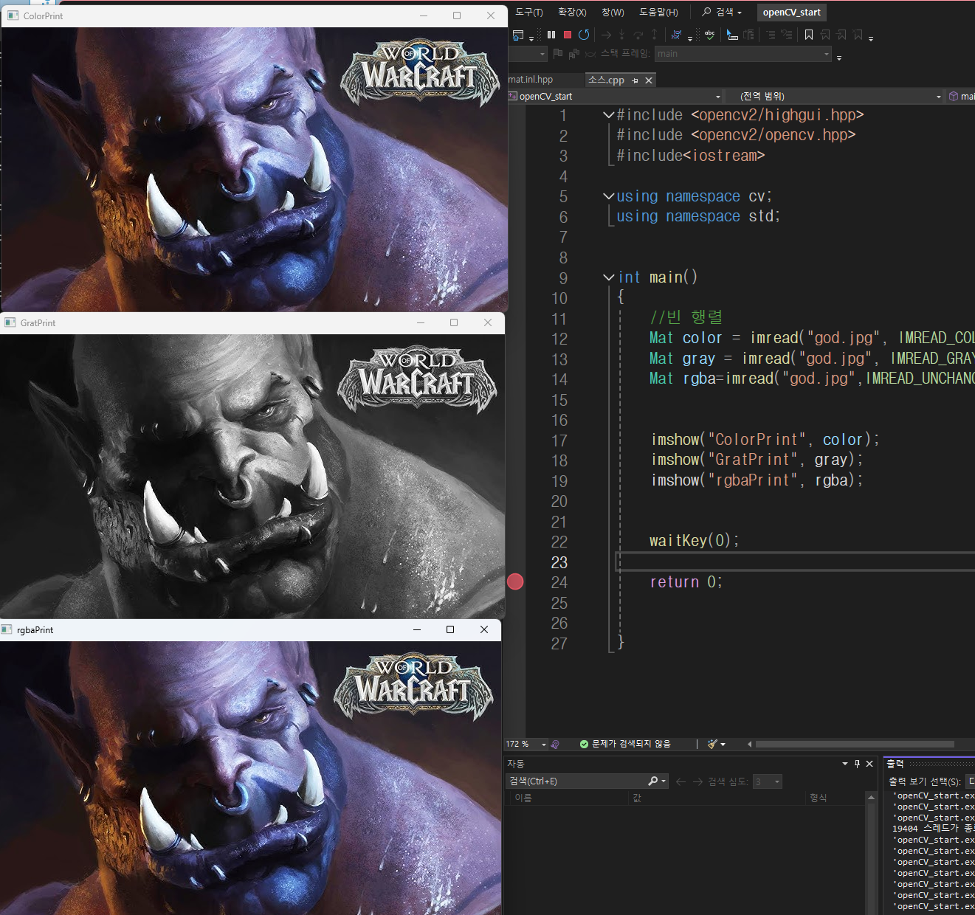Open the 창(W) menu
Image resolution: width=975 pixels, height=915 pixels.
613,12
